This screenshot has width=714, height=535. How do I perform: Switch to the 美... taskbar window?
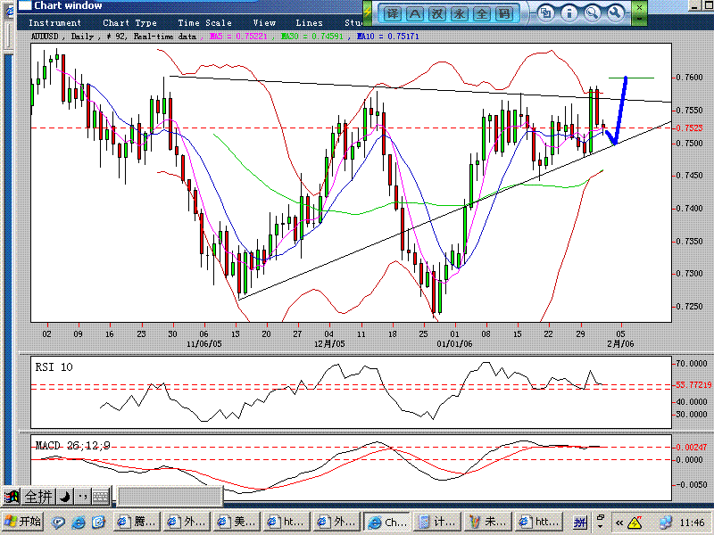(237, 522)
